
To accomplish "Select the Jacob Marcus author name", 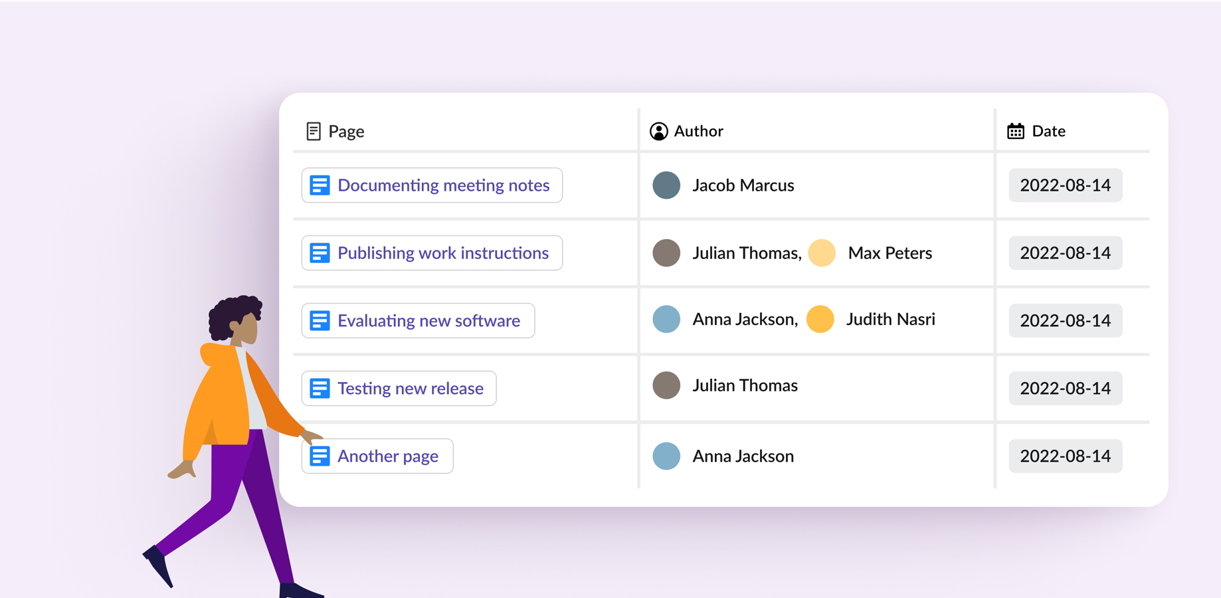I will [743, 185].
